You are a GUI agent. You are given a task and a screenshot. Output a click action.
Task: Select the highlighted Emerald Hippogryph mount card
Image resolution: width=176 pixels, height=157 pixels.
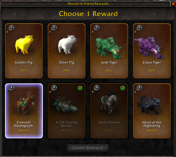click(24, 111)
